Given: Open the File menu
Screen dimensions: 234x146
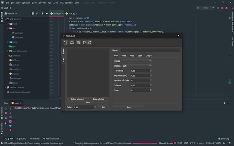Looking at the screenshot, I should pos(8,3).
